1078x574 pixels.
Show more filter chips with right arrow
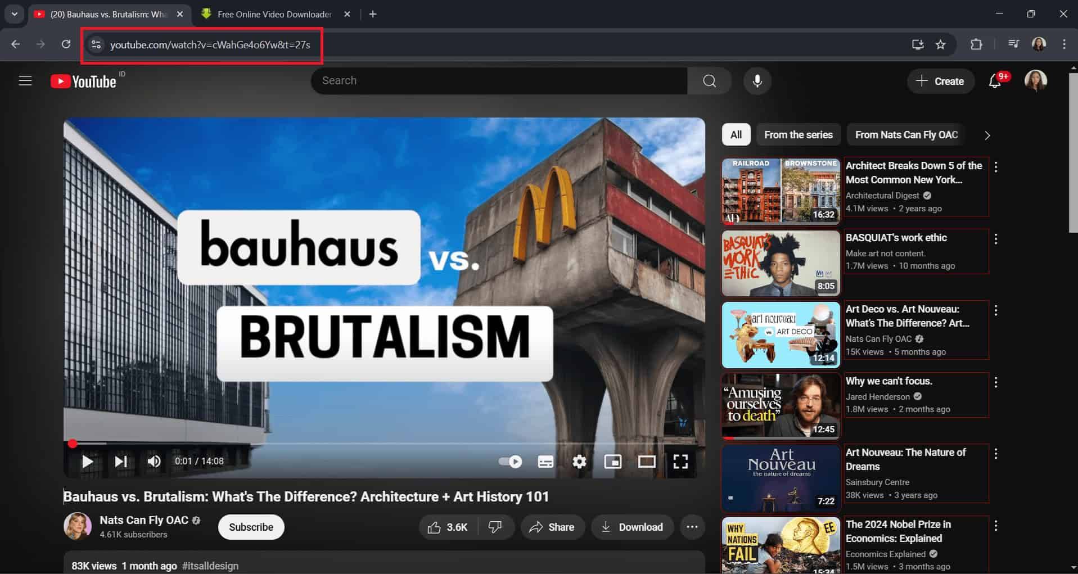[x=987, y=135]
